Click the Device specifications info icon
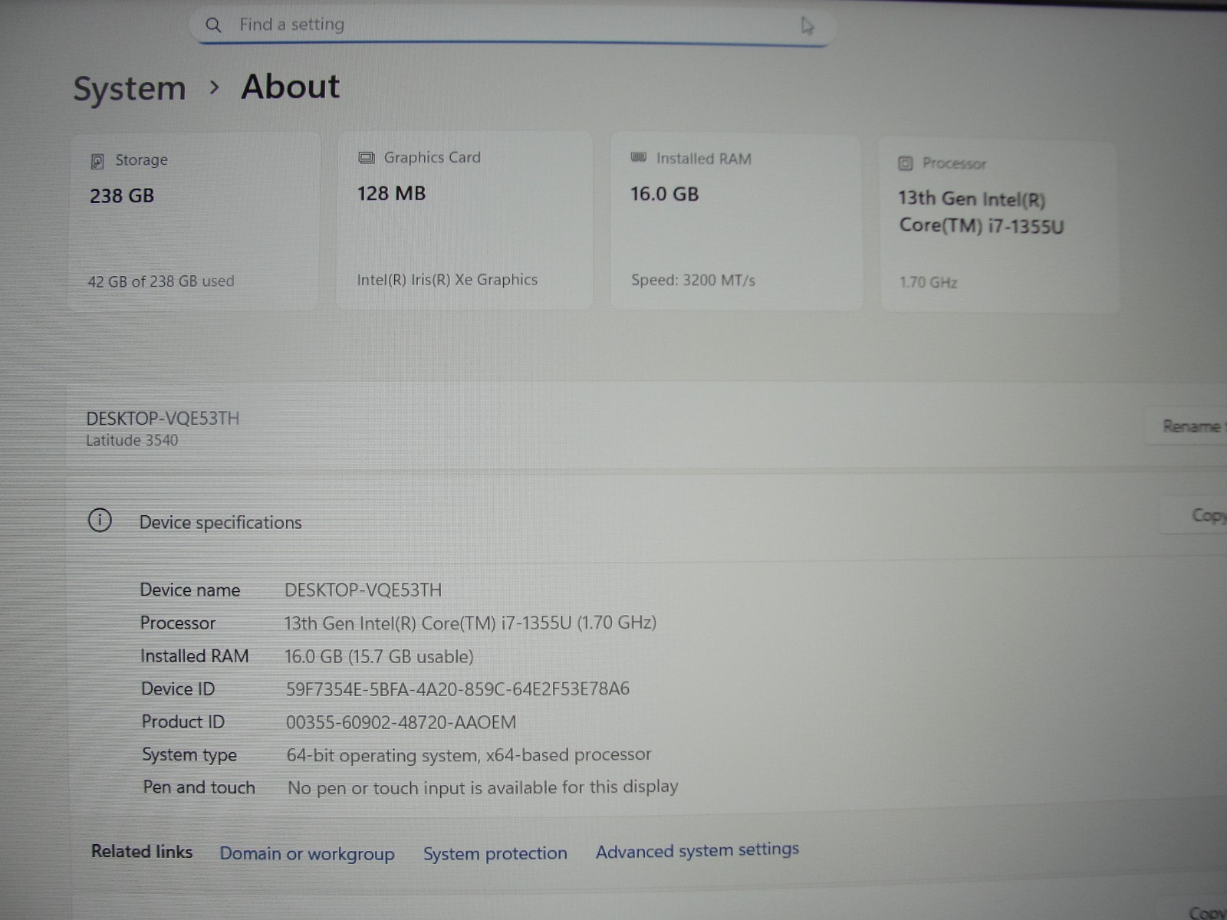Viewport: 1227px width, 920px height. click(100, 521)
